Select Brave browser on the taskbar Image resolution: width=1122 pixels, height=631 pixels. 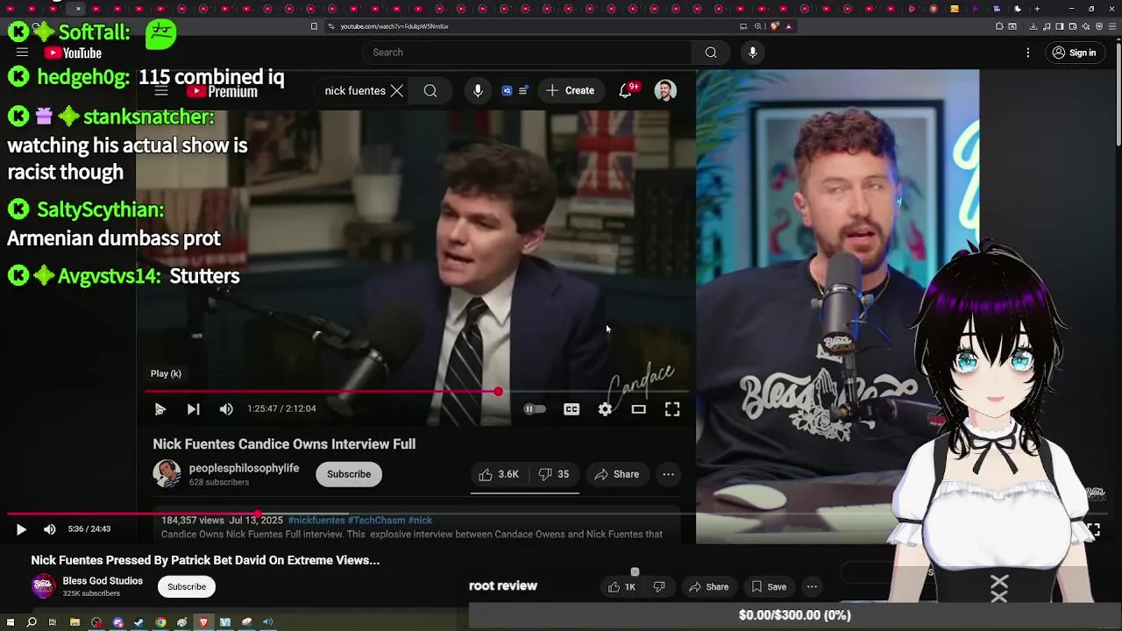tap(203, 622)
